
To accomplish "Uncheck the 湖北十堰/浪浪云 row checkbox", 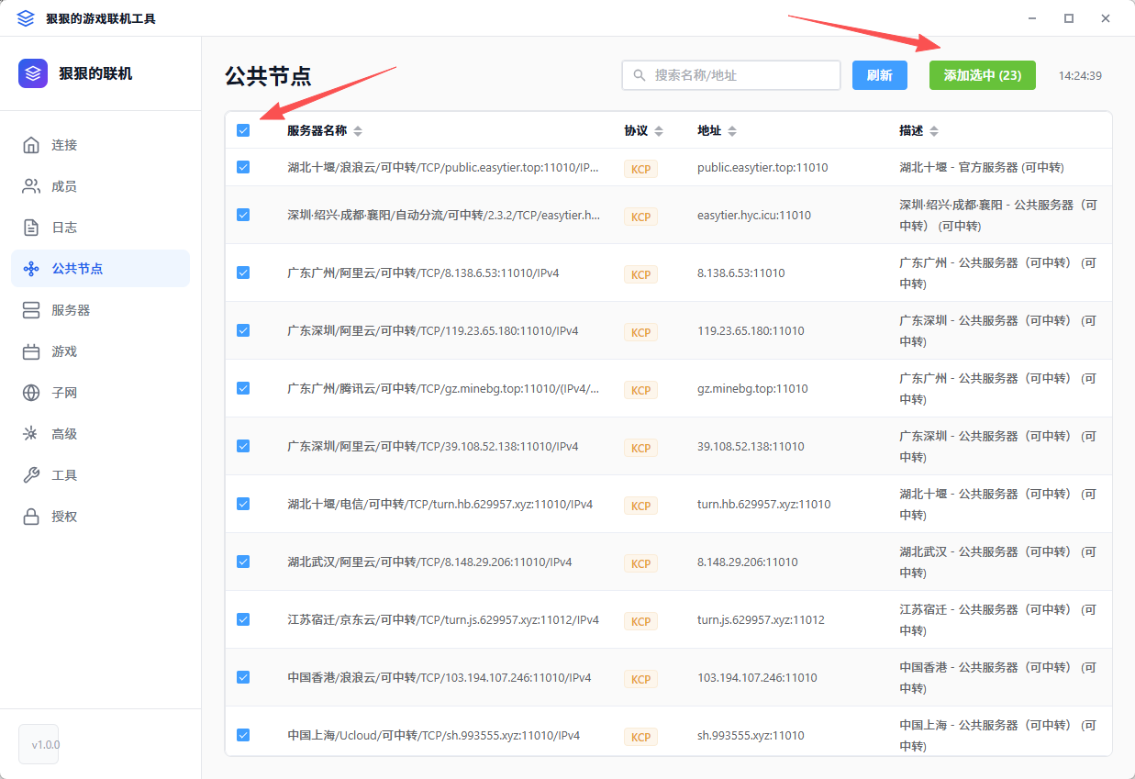I will click(243, 167).
